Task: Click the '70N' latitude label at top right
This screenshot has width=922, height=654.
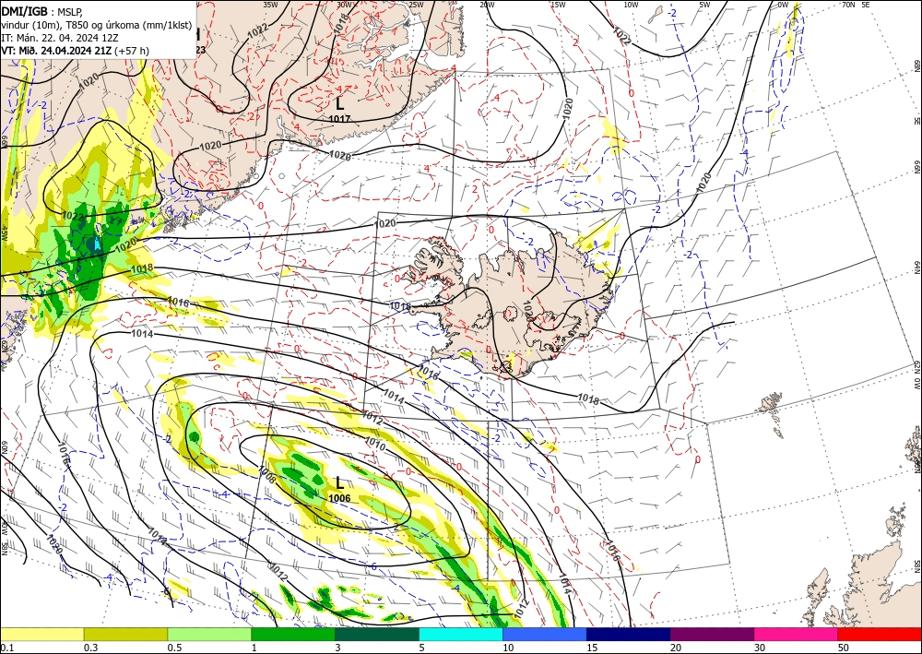Action: pyautogui.click(x=848, y=4)
